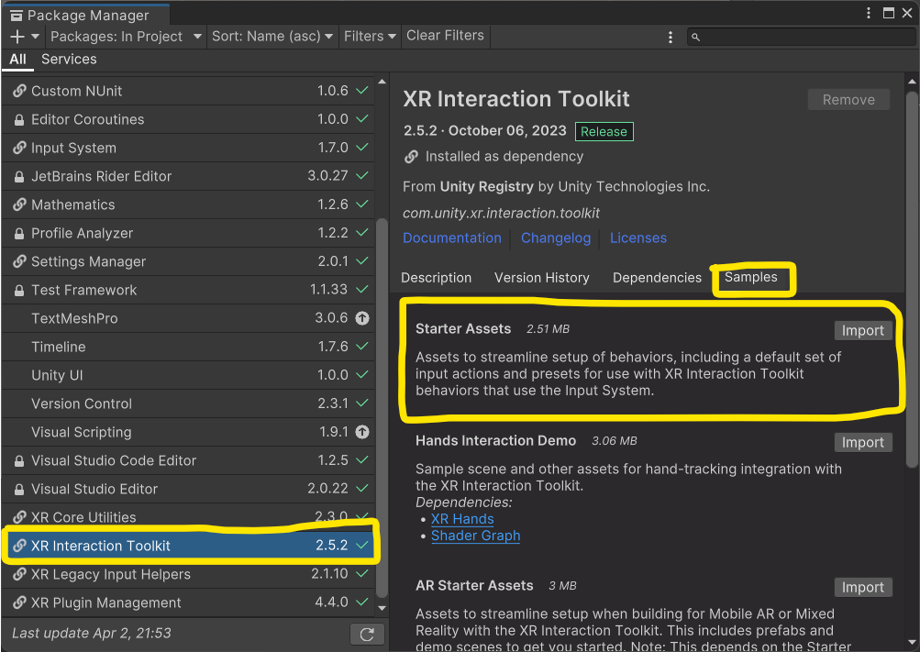Viewport: 920px width, 652px height.
Task: Click the update-available icon for TextMeshPro
Action: point(362,318)
